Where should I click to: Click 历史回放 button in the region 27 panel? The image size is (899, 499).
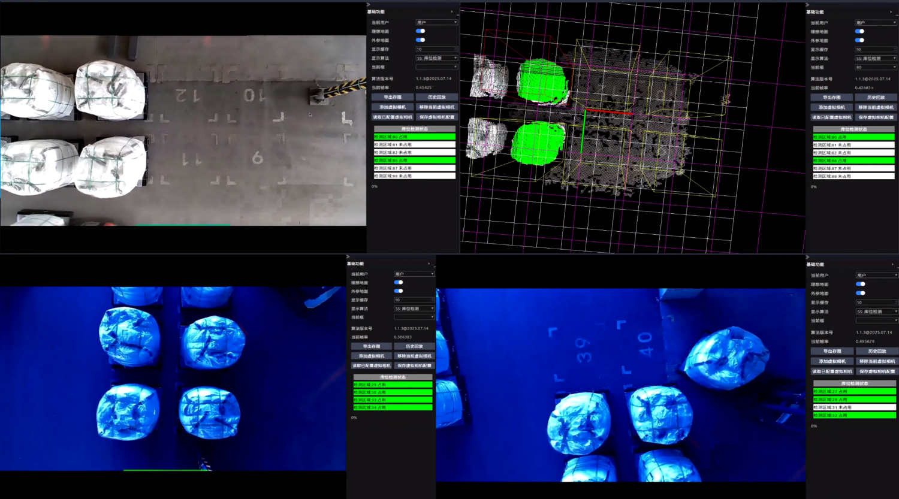[876, 351]
